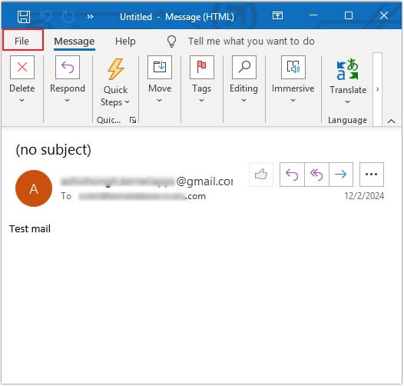404x386 pixels.
Task: Click the lightbulb Tell Me icon
Action: point(171,42)
